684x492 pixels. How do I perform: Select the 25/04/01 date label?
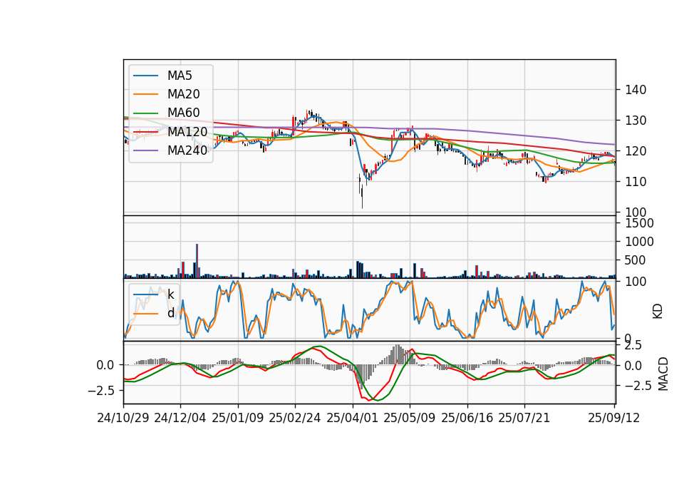[x=352, y=418]
